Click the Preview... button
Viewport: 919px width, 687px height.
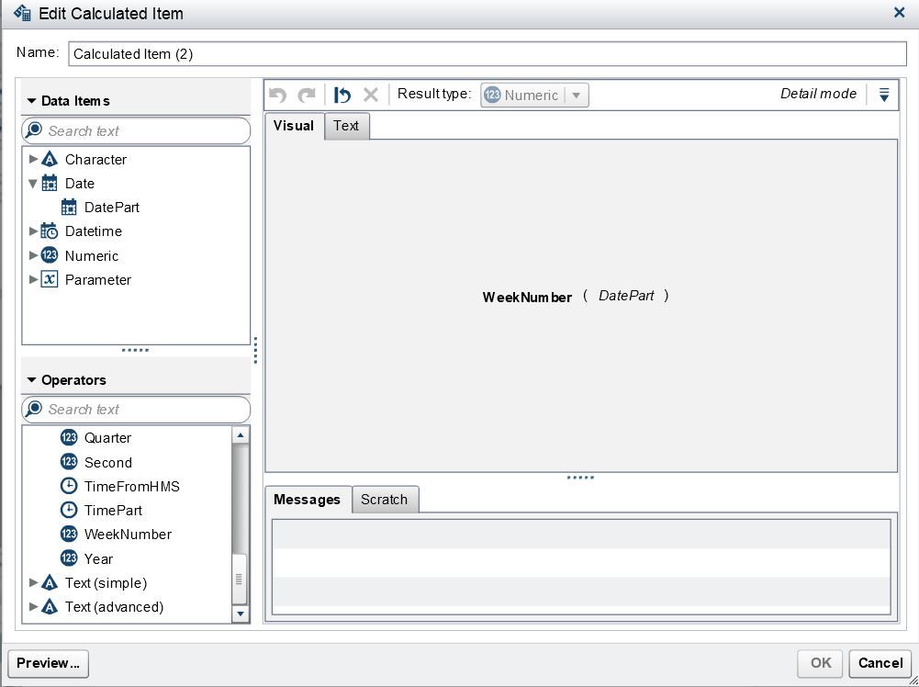click(48, 663)
